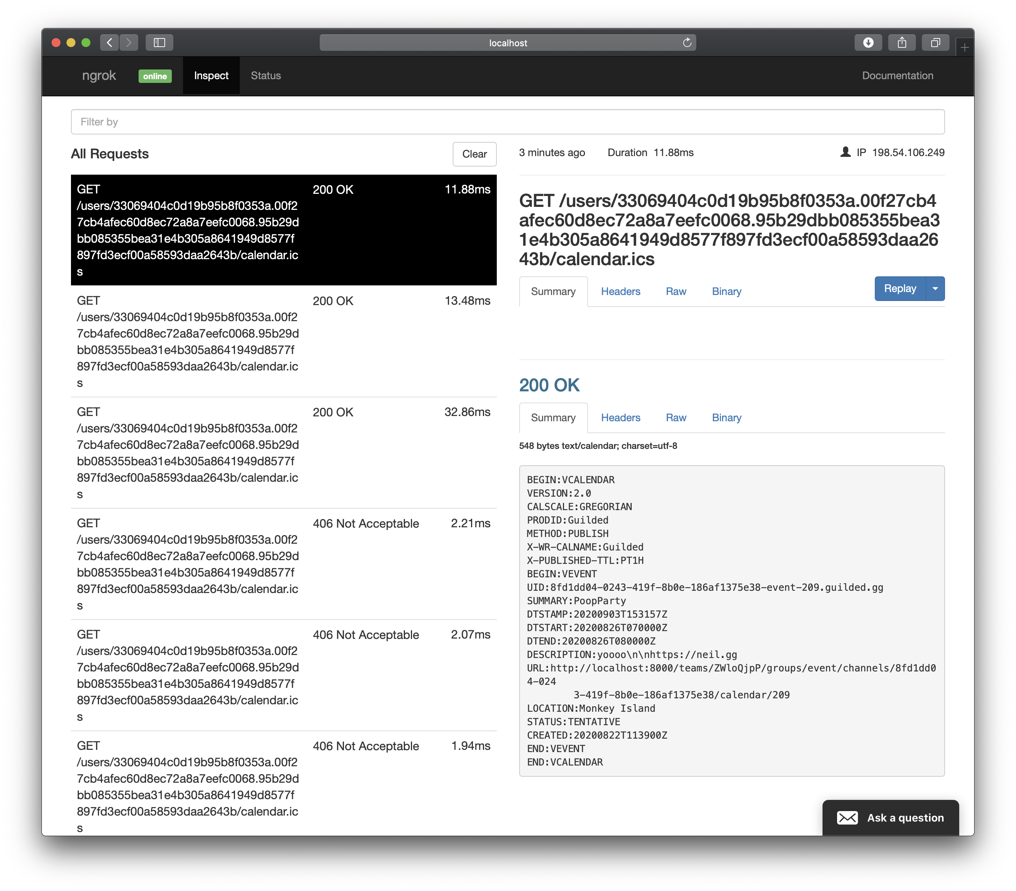Image resolution: width=1016 pixels, height=891 pixels.
Task: Open the Documentation link
Action: [898, 75]
